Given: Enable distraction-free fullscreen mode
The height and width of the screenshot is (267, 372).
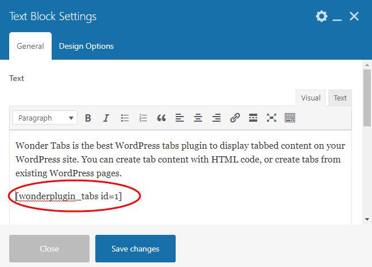Looking at the screenshot, I should (x=272, y=118).
